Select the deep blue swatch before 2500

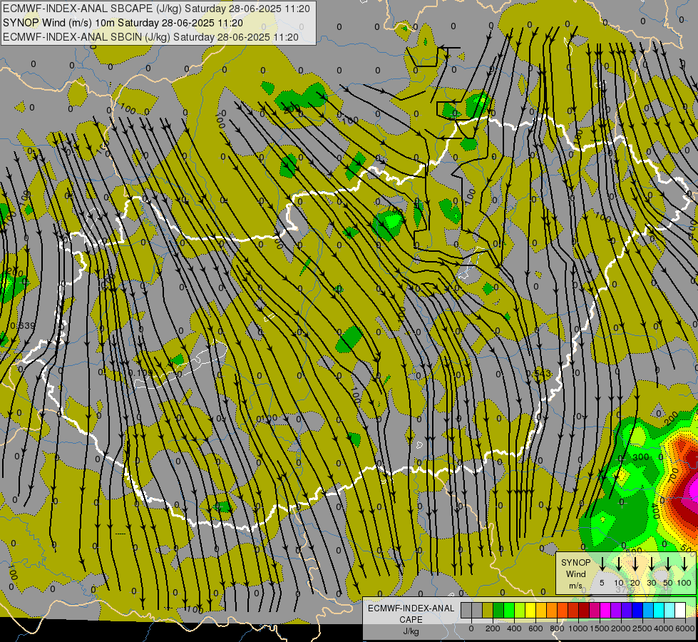point(638,610)
